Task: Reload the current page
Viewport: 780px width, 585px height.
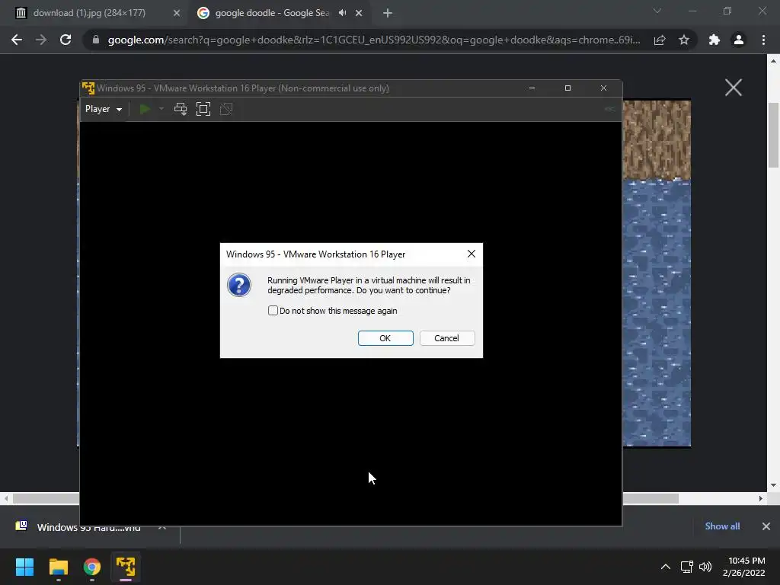Action: pyautogui.click(x=66, y=40)
